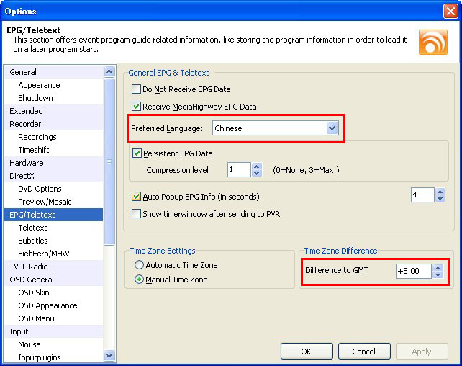462x366 pixels.
Task: Check Show timerwindow after sending to PVR
Action: point(137,214)
